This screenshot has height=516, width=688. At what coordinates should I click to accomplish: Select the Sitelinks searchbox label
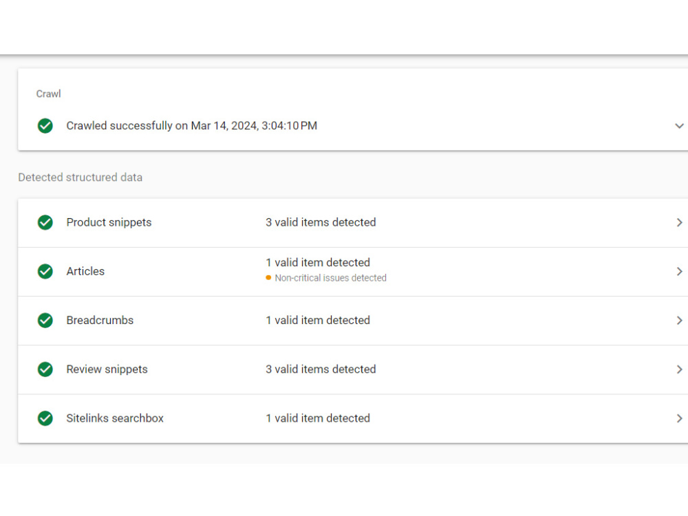[x=115, y=418]
